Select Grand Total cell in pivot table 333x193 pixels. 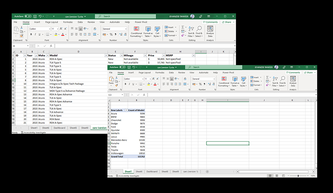[119, 157]
